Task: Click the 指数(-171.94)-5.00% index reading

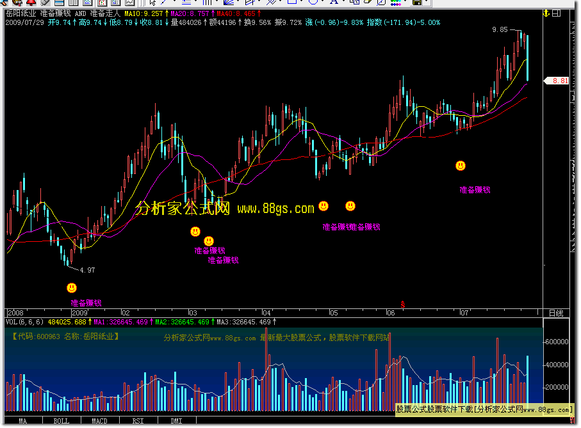Action: point(404,22)
